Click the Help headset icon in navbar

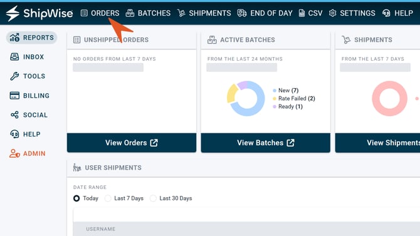tap(386, 13)
